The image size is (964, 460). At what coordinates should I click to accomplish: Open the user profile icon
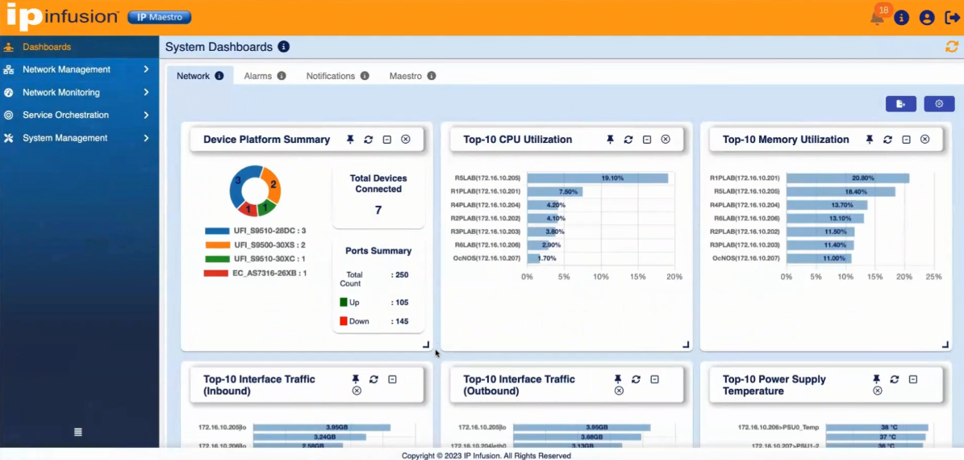point(927,18)
